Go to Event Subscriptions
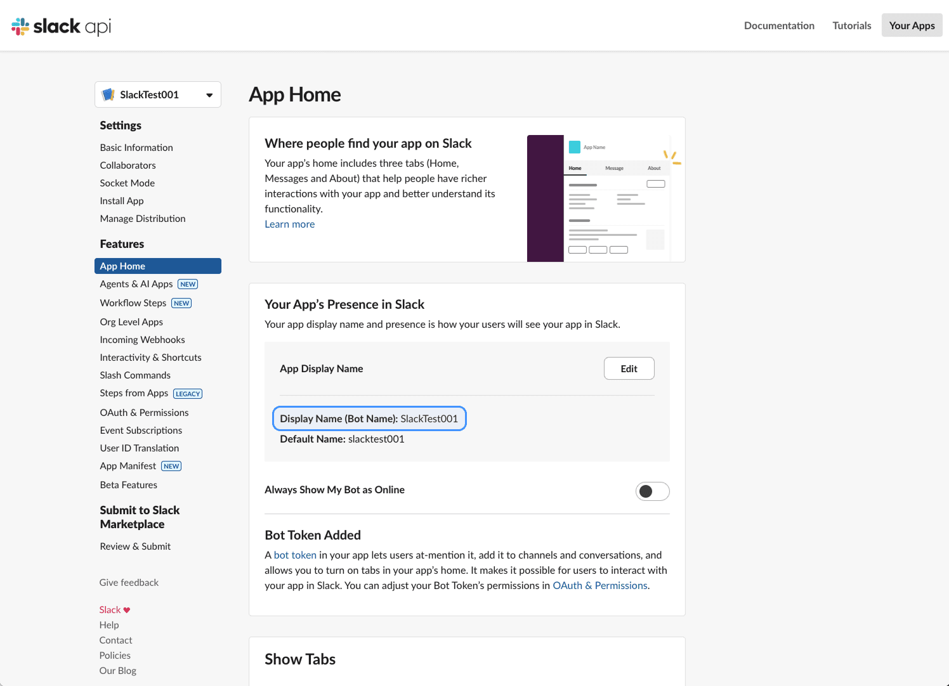This screenshot has width=949, height=686. coord(141,430)
